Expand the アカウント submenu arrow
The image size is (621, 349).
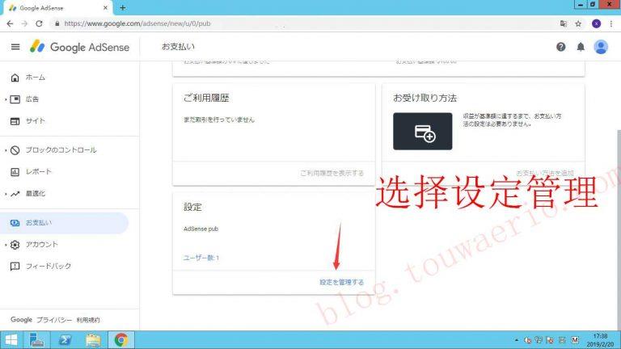pos(6,245)
